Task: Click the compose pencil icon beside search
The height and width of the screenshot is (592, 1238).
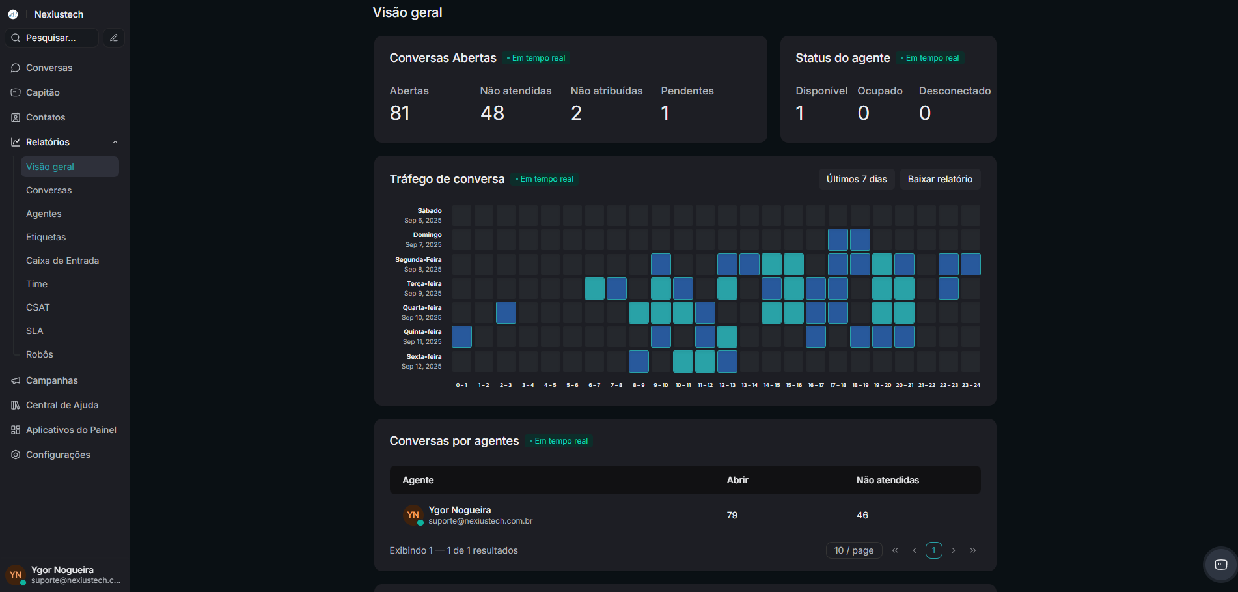Action: 113,38
